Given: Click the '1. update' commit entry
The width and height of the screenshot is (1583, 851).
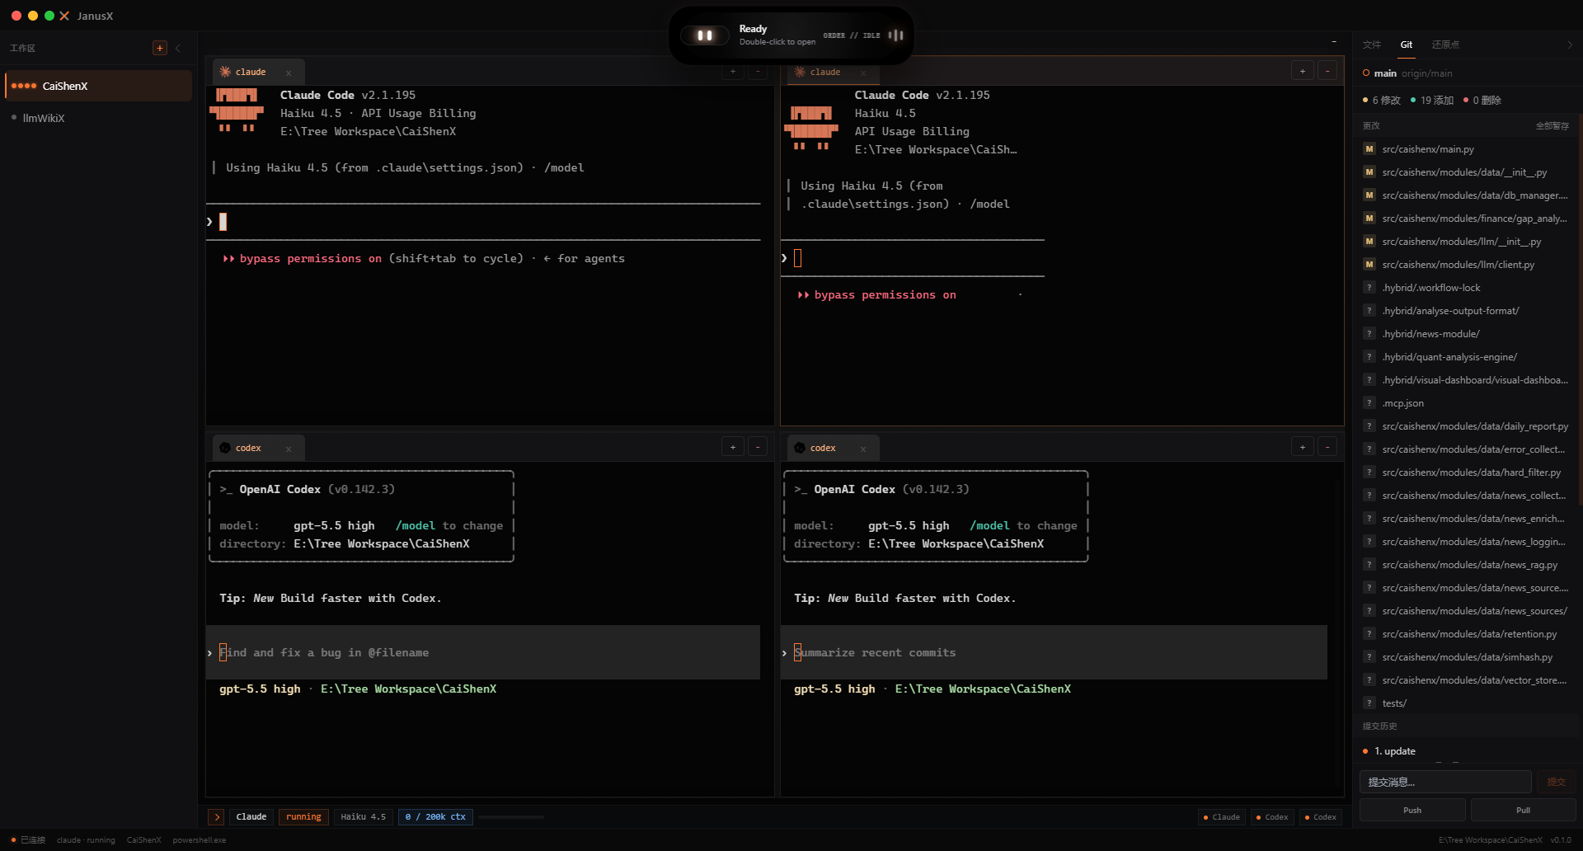Looking at the screenshot, I should tap(1466, 751).
